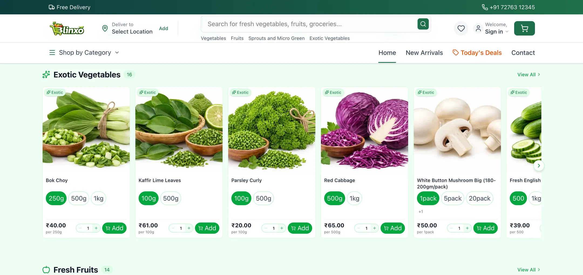Decrease Kaffir Lime Leaves quantity

click(x=173, y=228)
